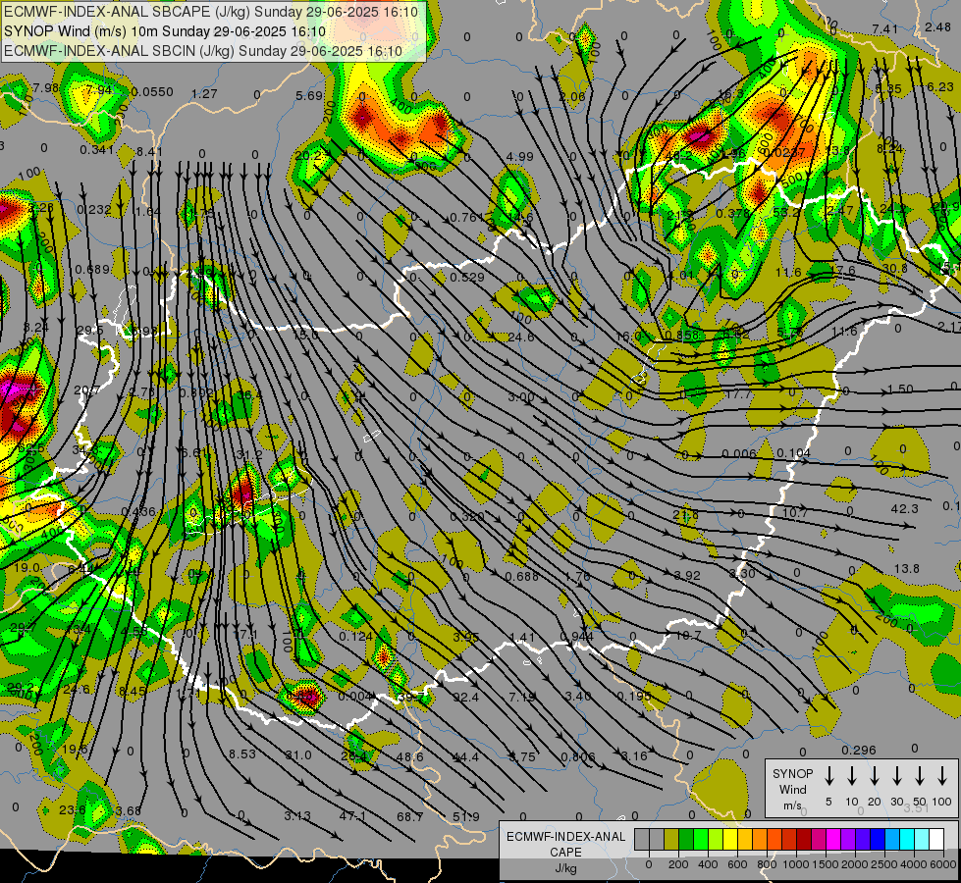Click the map value 0.0550
This screenshot has width=961, height=883.
(152, 92)
